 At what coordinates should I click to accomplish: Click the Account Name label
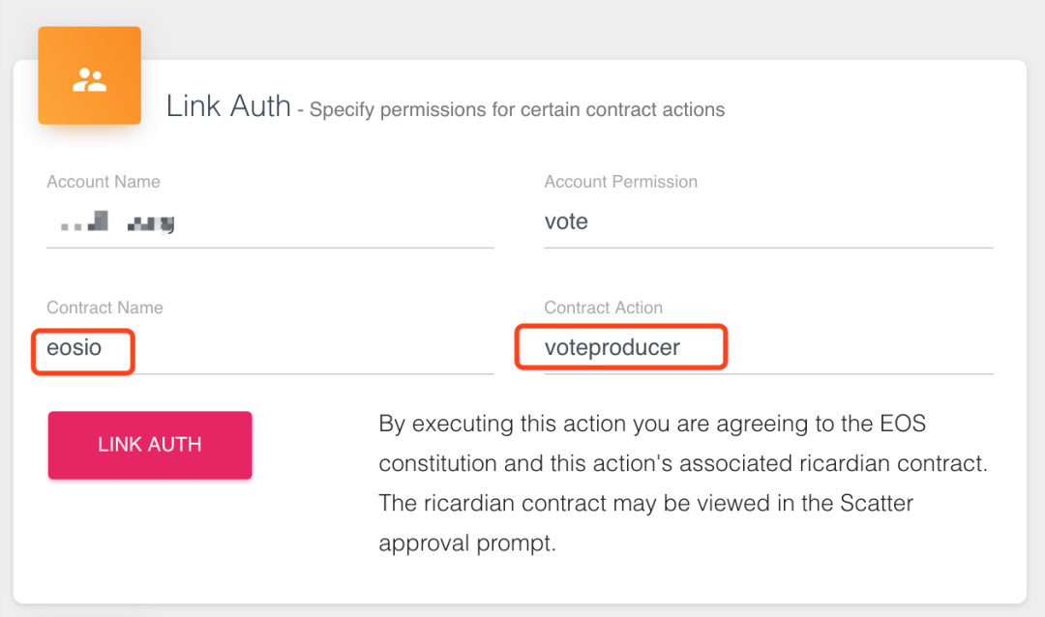pos(104,182)
